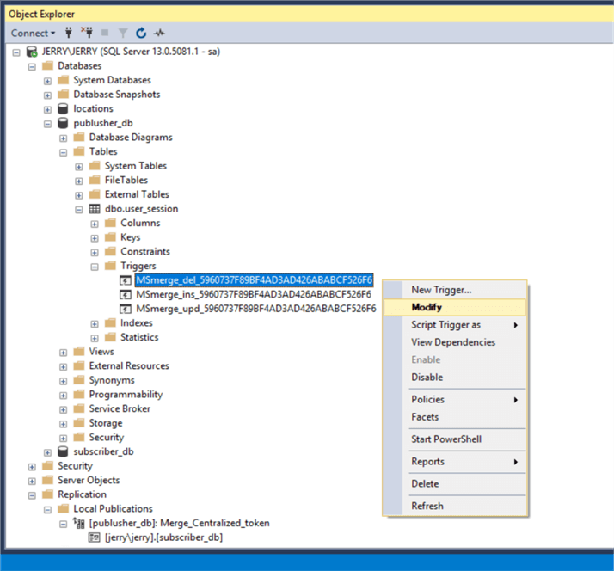Image resolution: width=614 pixels, height=571 pixels.
Task: Expand the Columns folder
Action: click(95, 224)
